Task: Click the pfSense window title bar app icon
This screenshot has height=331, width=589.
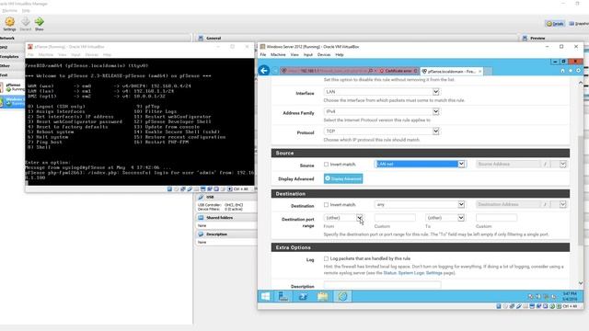Action: click(x=30, y=47)
